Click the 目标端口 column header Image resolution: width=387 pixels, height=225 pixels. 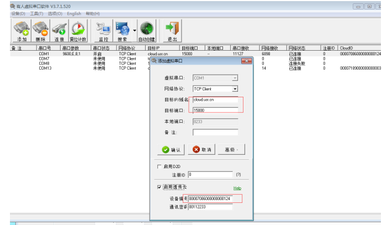(192, 48)
